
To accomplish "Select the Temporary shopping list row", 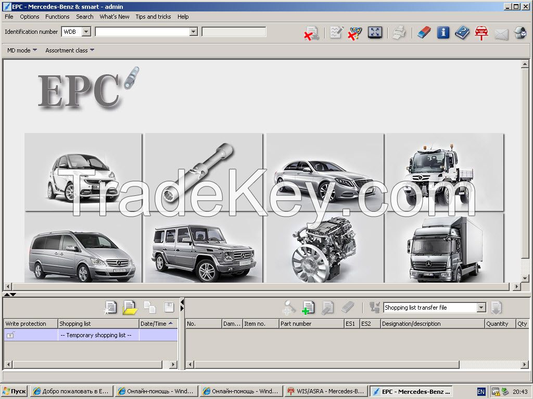I will click(91, 335).
